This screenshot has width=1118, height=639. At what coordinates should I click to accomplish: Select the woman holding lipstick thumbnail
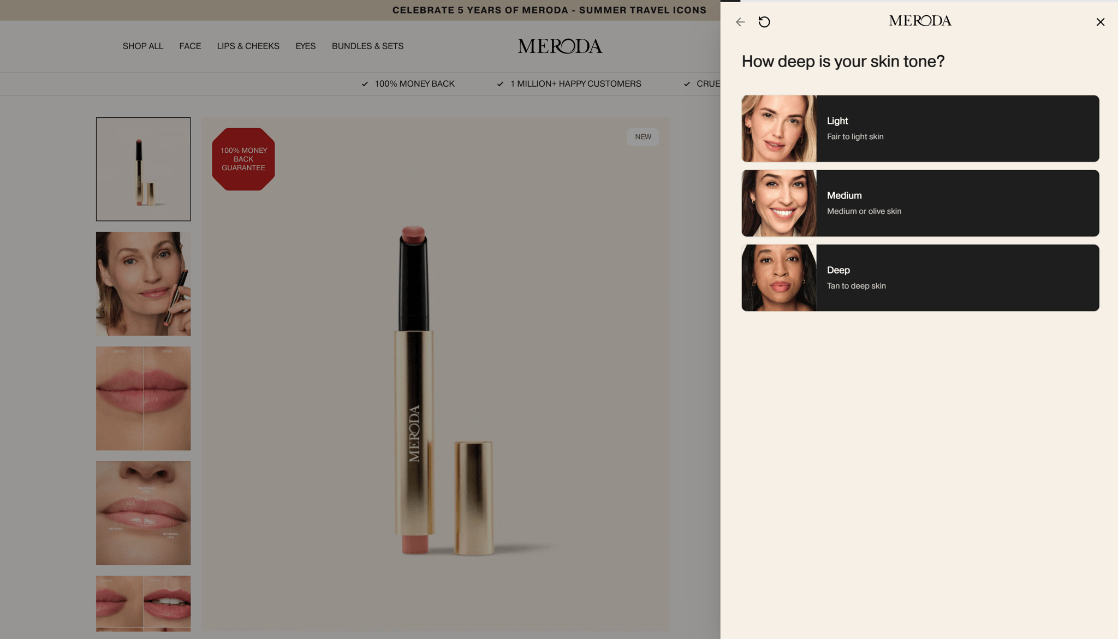[x=144, y=284]
